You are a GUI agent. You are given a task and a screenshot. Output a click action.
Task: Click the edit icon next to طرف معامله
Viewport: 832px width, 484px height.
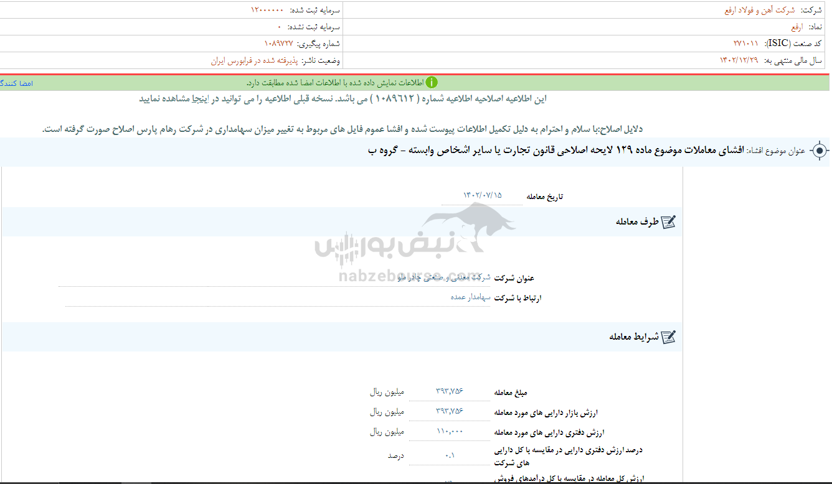[668, 221]
